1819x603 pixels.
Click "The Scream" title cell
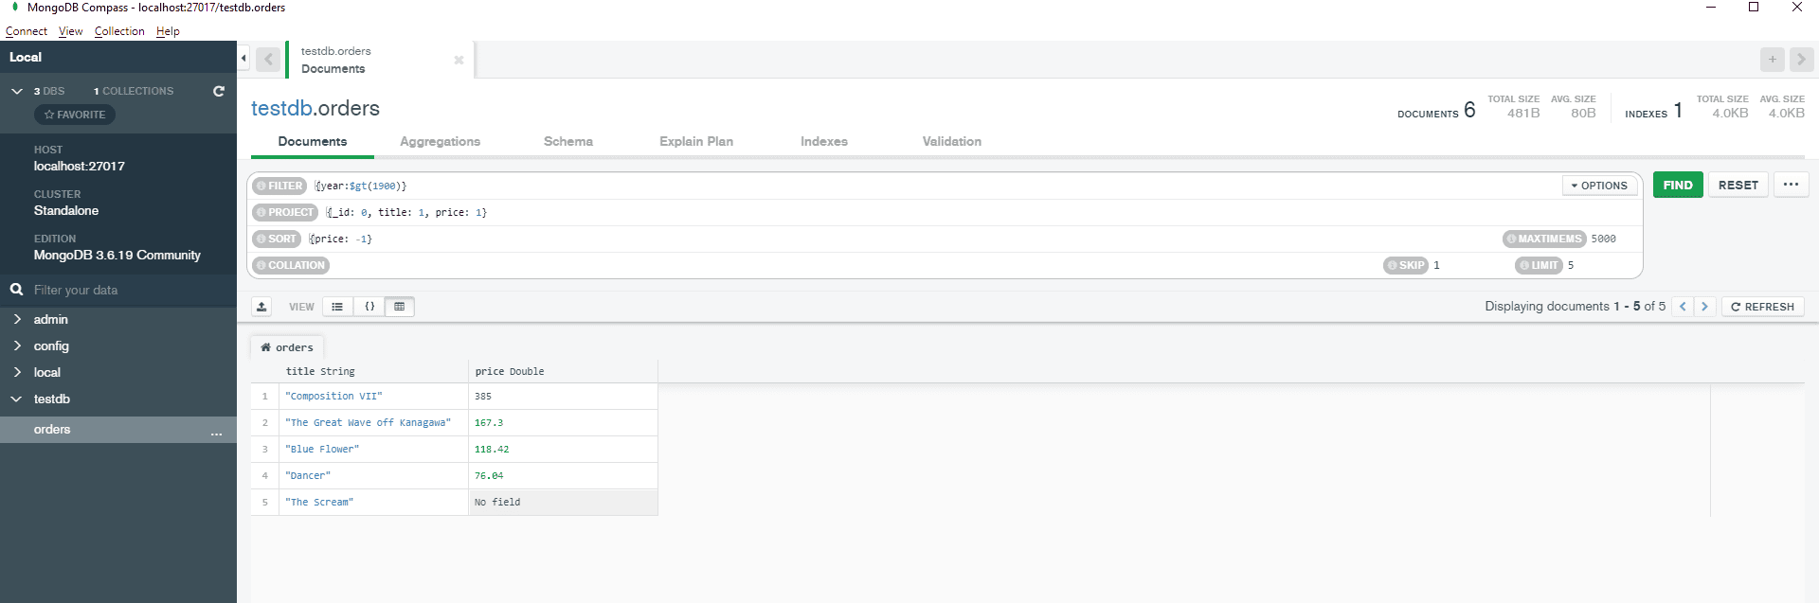click(374, 502)
